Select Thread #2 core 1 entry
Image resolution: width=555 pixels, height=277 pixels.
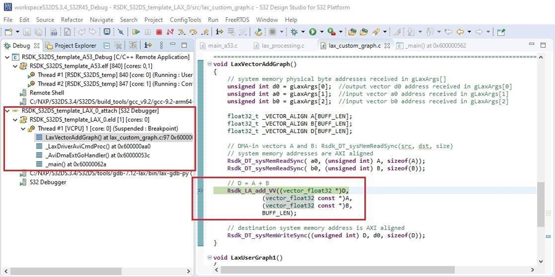click(x=111, y=83)
